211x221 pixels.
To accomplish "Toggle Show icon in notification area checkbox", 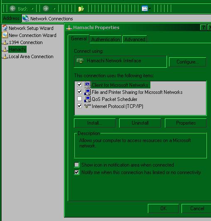I will (x=77, y=165).
